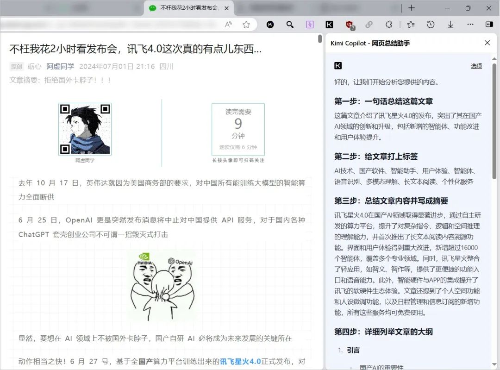Toggle the square black K Copilot extension
Screen dimensions: 500x370
[x=330, y=25]
